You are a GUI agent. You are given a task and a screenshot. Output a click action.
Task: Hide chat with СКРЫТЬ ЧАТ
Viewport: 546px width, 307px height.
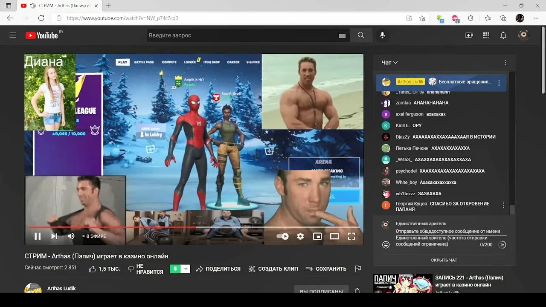(x=444, y=260)
